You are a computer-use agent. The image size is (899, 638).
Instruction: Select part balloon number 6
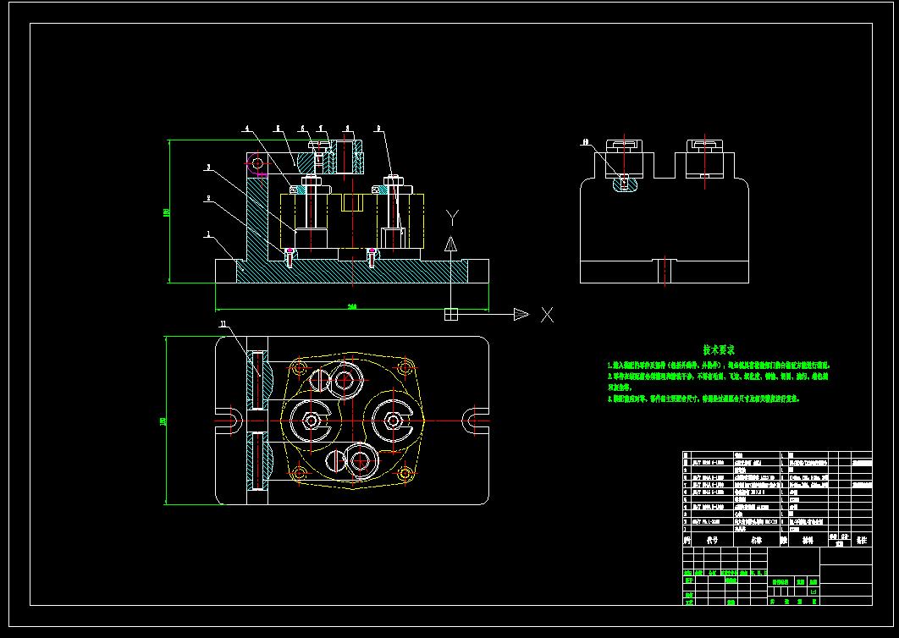coord(303,129)
